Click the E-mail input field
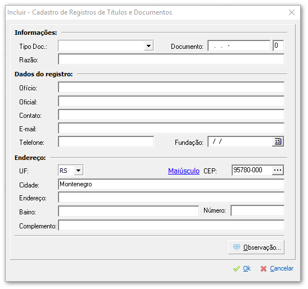The image size is (308, 289). click(x=171, y=129)
